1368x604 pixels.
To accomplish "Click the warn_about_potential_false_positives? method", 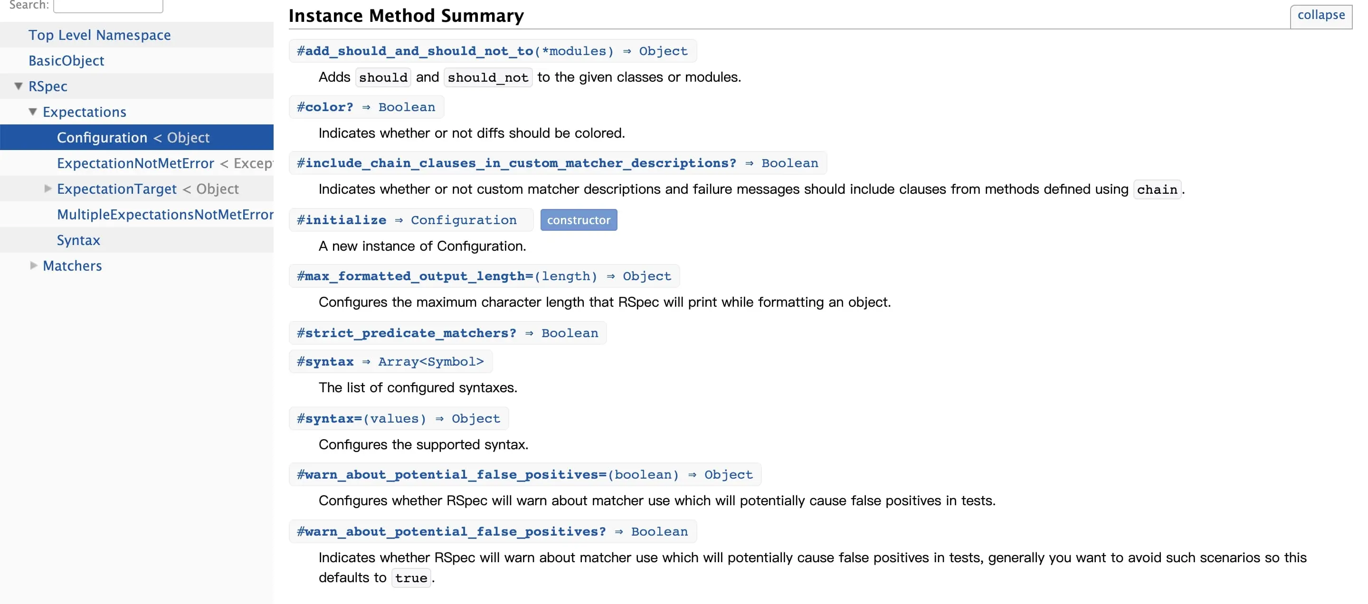I will tap(450, 531).
